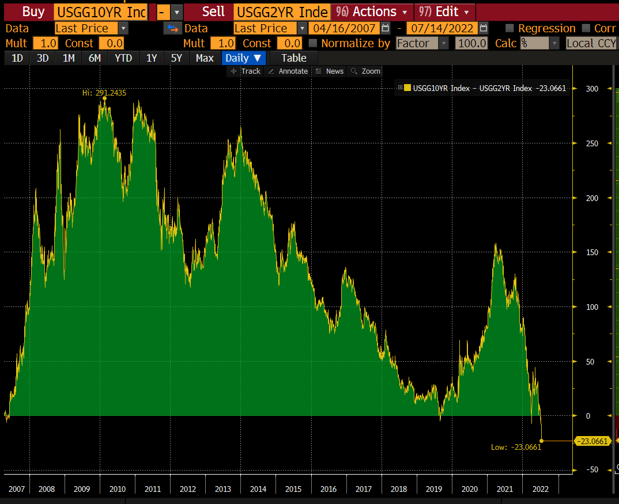This screenshot has height=504, width=619.
Task: Open the Factor dropdown
Action: (443, 43)
